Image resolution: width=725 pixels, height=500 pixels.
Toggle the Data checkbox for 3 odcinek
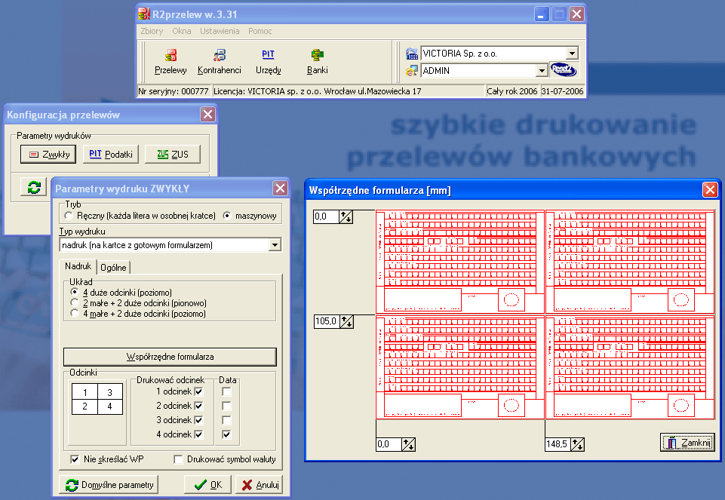point(226,421)
